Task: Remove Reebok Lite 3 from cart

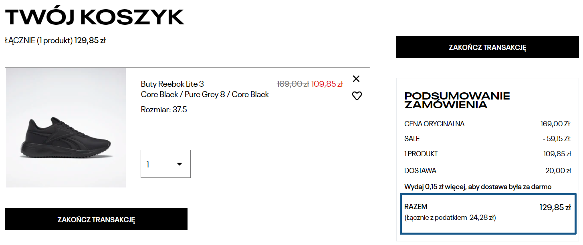Action: [x=356, y=79]
